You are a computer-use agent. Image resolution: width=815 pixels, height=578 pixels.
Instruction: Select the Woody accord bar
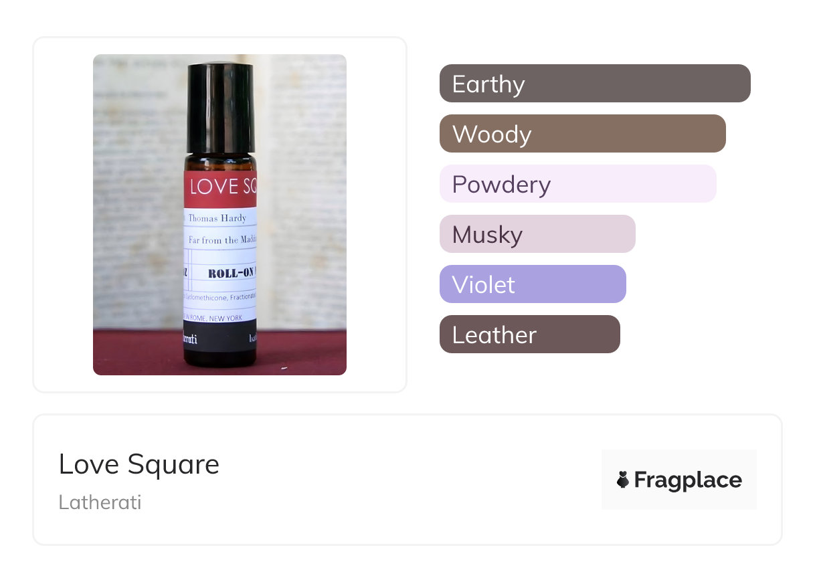click(x=582, y=134)
